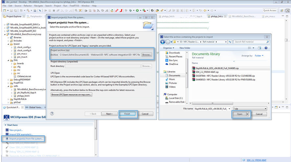Screen dimensions: 291x162
Task: Click the bug Debug icon in the toolbar
Action: (x=131, y=10)
